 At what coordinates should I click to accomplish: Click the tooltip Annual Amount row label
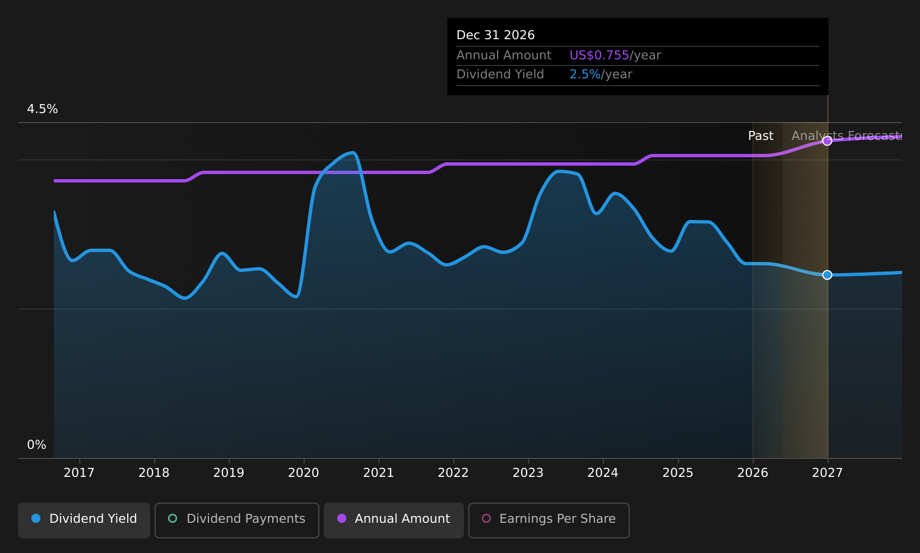pyautogui.click(x=504, y=55)
